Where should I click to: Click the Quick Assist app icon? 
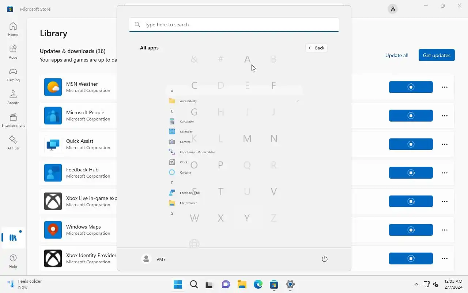click(53, 144)
